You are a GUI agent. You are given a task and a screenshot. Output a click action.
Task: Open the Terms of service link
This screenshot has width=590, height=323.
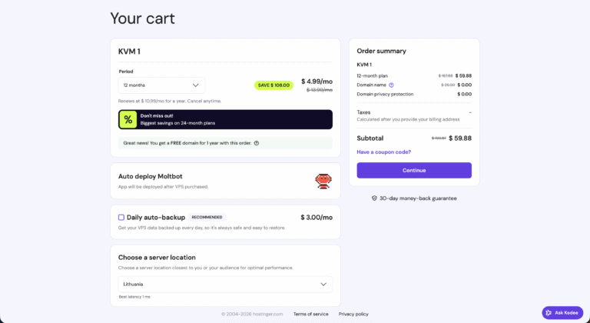(310, 314)
